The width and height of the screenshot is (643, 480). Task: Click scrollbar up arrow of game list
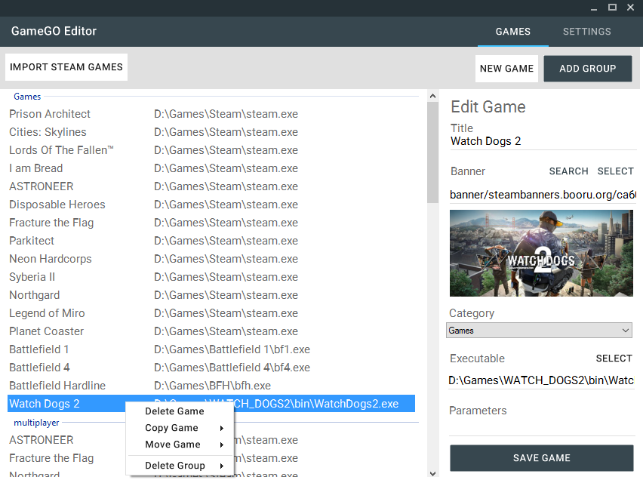[x=432, y=96]
